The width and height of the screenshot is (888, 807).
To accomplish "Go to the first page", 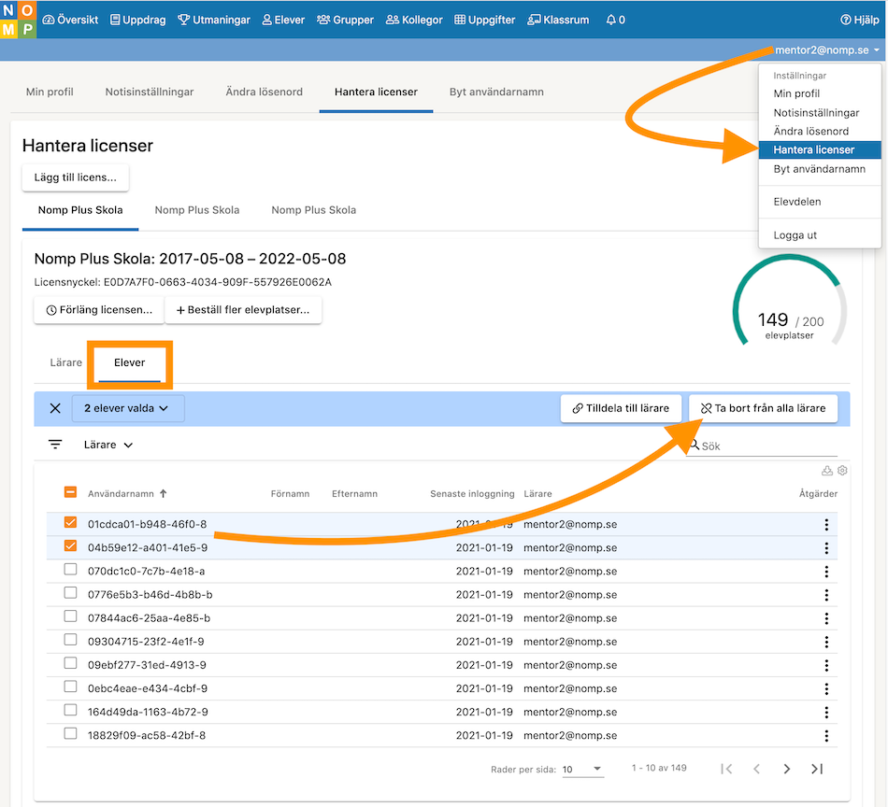I will click(726, 769).
